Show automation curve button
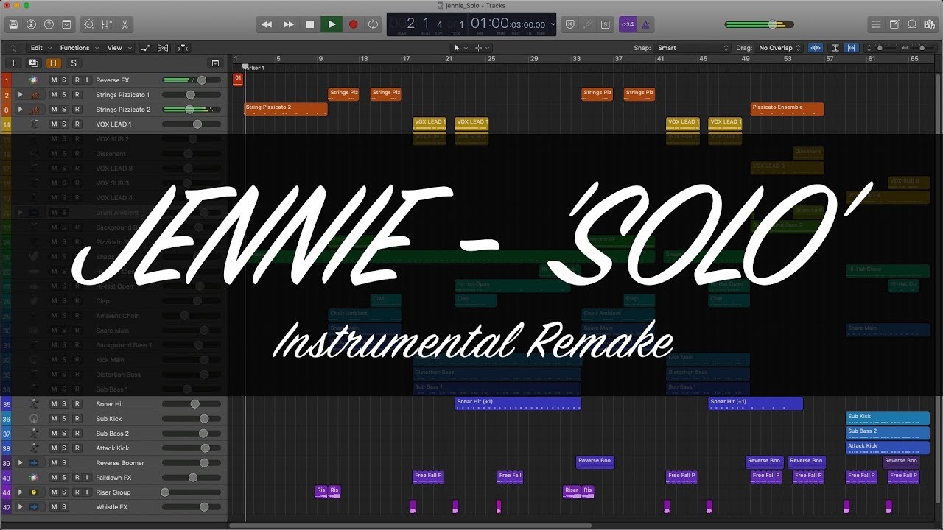The width and height of the screenshot is (943, 530). pyautogui.click(x=147, y=48)
